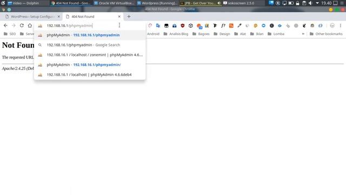
Task: Open the Iklan bookmarks folder
Action: pyautogui.click(x=257, y=34)
